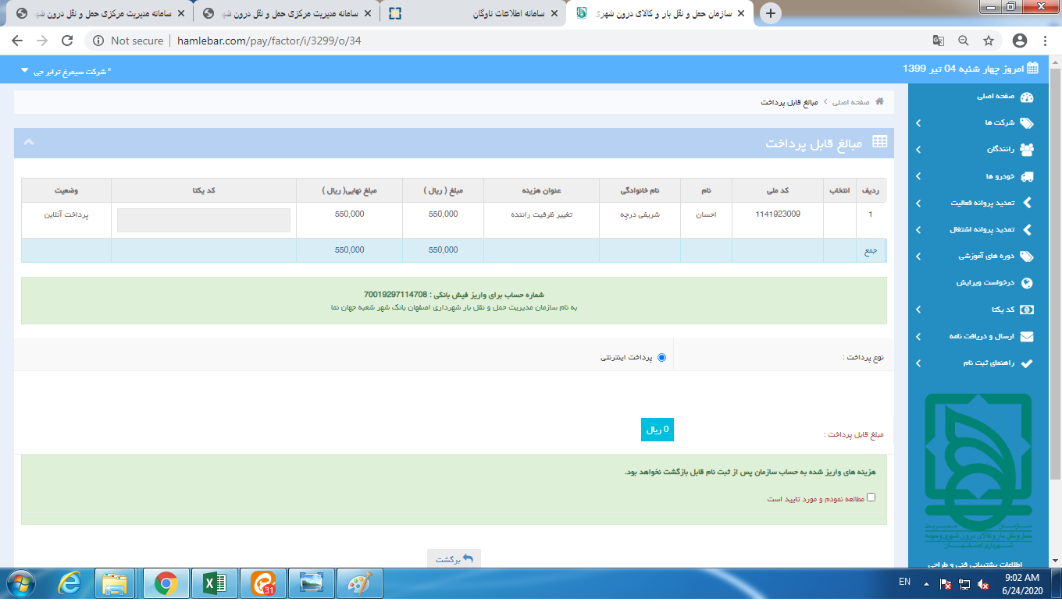Select the پرداخت اینترنتی radio option
Screen dimensions: 1062x616
662,357
